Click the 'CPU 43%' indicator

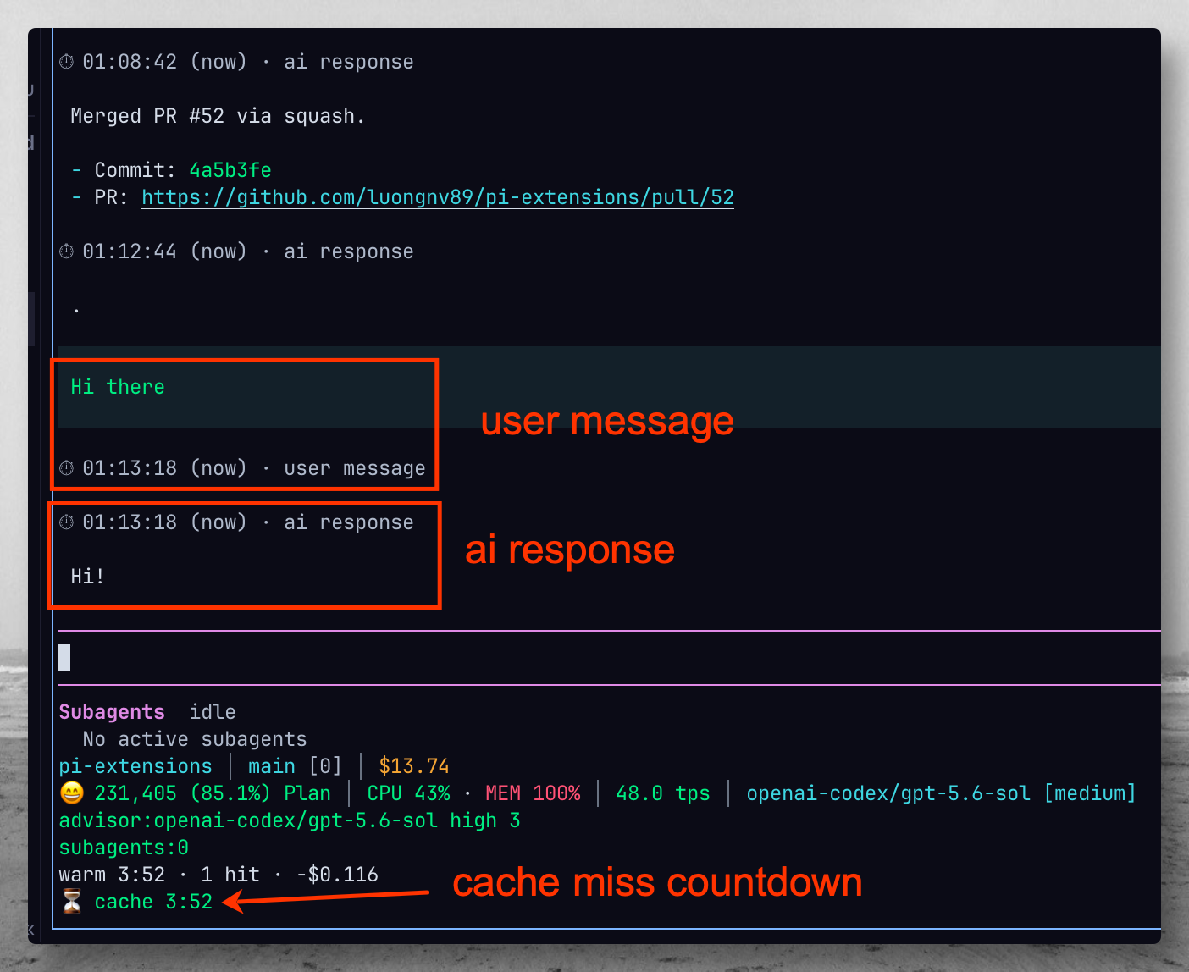pyautogui.click(x=408, y=793)
